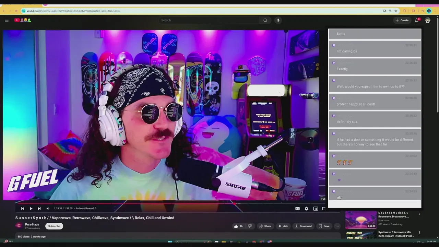Image resolution: width=439 pixels, height=247 pixels.
Task: Reload the page with the refresh icon
Action: click(x=16, y=11)
